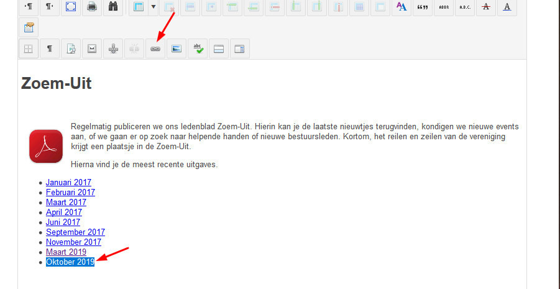This screenshot has height=289, width=560.
Task: Open find with the binoculars icon
Action: (113, 7)
